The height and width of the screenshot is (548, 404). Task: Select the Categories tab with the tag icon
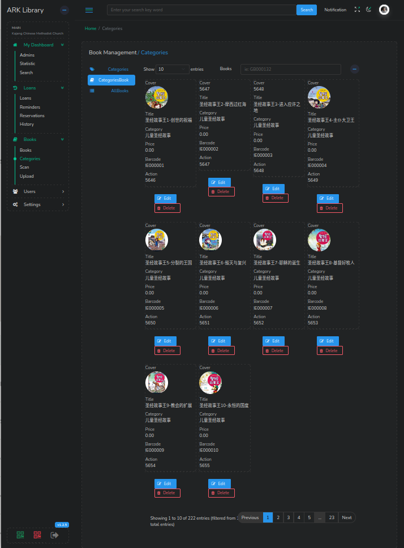point(118,69)
